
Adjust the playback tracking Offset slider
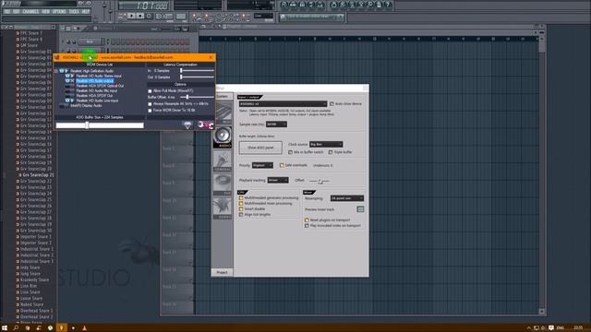320,181
